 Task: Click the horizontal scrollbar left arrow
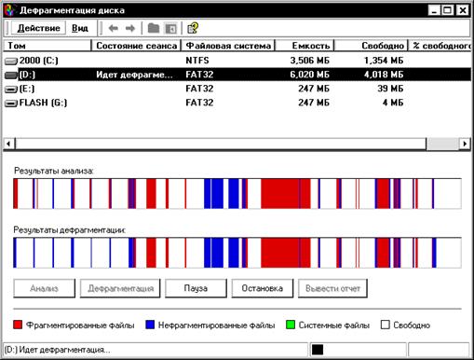coord(8,144)
